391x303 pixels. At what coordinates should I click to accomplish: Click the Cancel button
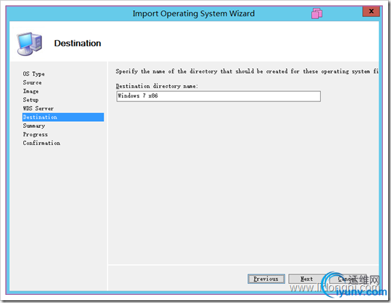click(x=347, y=279)
